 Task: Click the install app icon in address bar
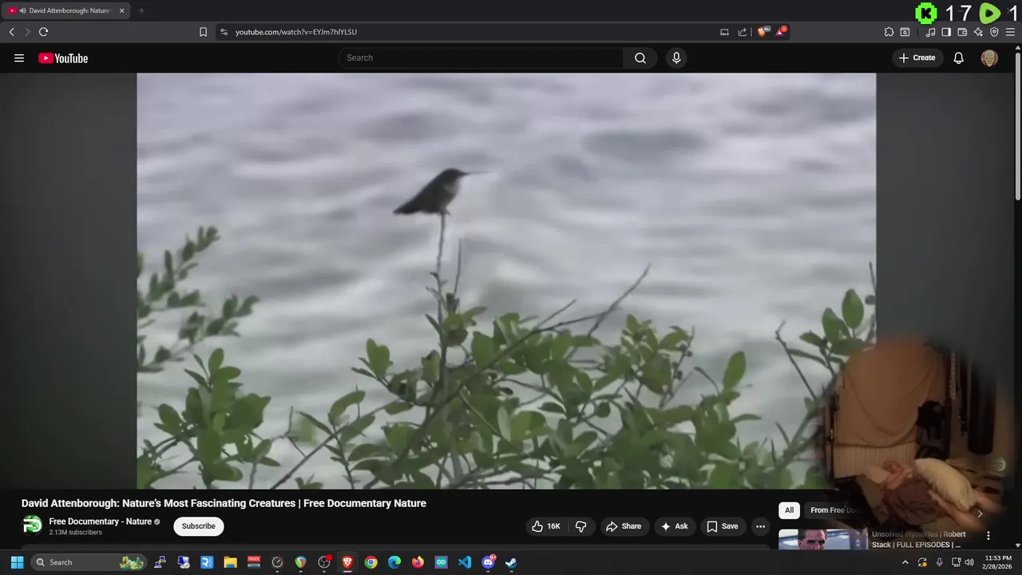pos(724,32)
